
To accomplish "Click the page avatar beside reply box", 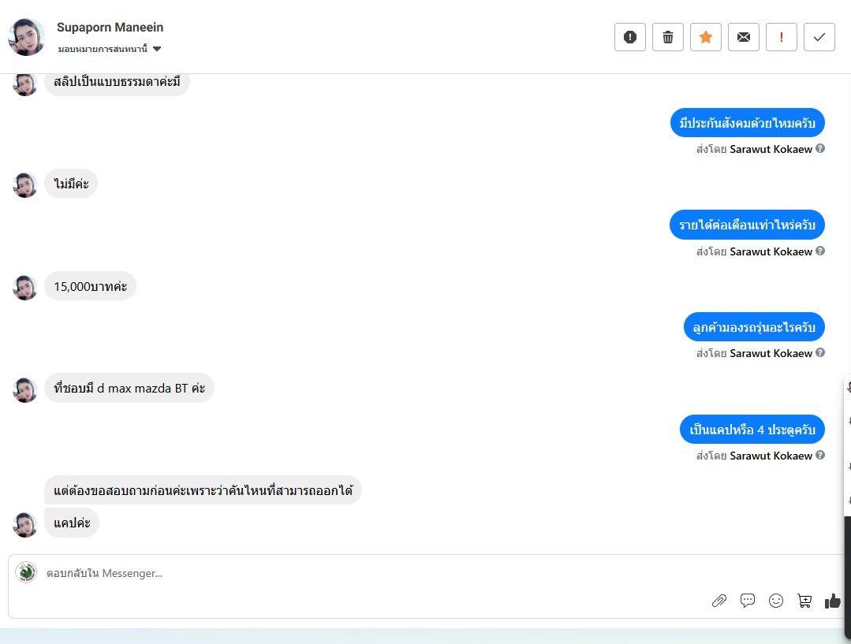I will point(26,572).
